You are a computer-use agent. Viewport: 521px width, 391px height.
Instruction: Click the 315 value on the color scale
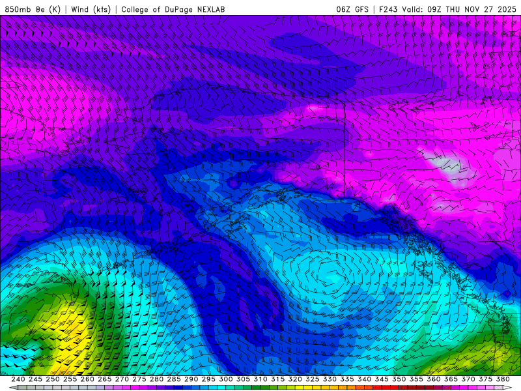pyautogui.click(x=278, y=379)
